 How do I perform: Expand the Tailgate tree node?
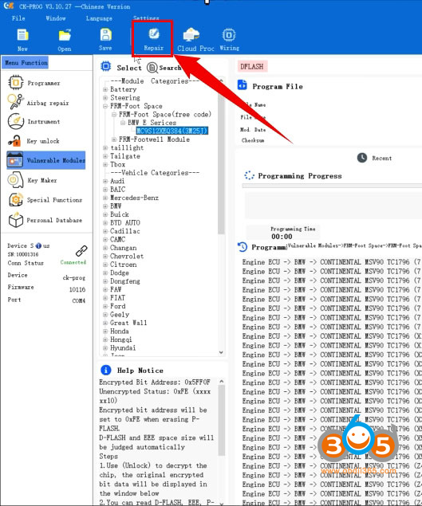tap(105, 156)
